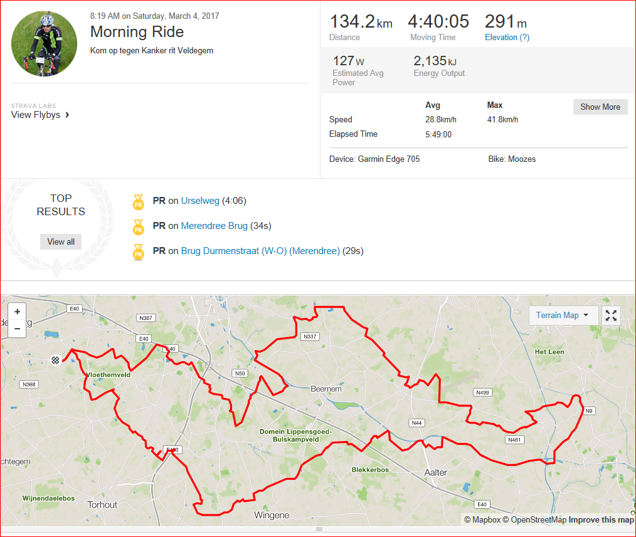The width and height of the screenshot is (636, 537).
Task: Click the rider profile photo
Action: tap(44, 44)
